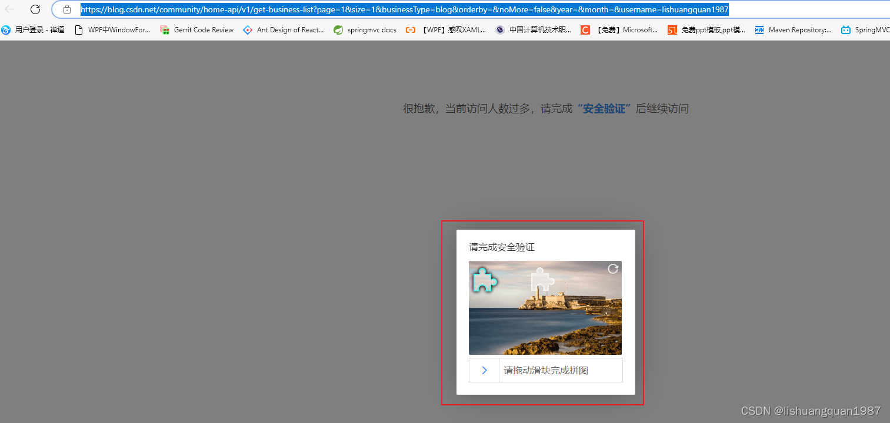Click the white puzzle-shaped gap in the image
Image resolution: width=890 pixels, height=423 pixels.
542,280
